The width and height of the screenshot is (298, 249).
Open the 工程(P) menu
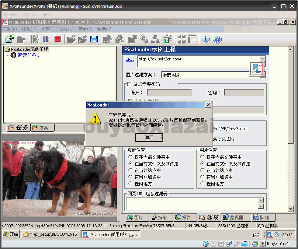point(10,29)
